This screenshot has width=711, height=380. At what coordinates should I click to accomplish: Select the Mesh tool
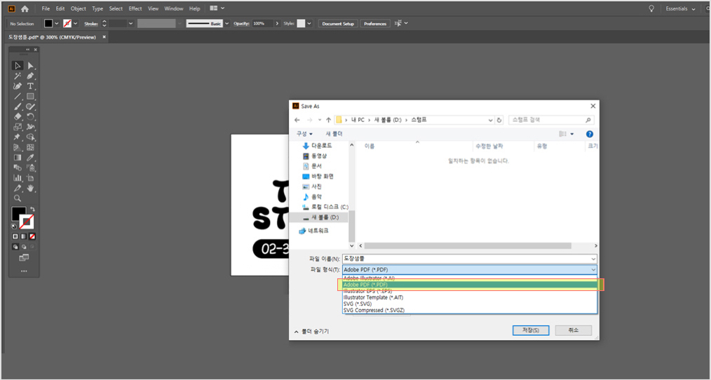pyautogui.click(x=30, y=147)
